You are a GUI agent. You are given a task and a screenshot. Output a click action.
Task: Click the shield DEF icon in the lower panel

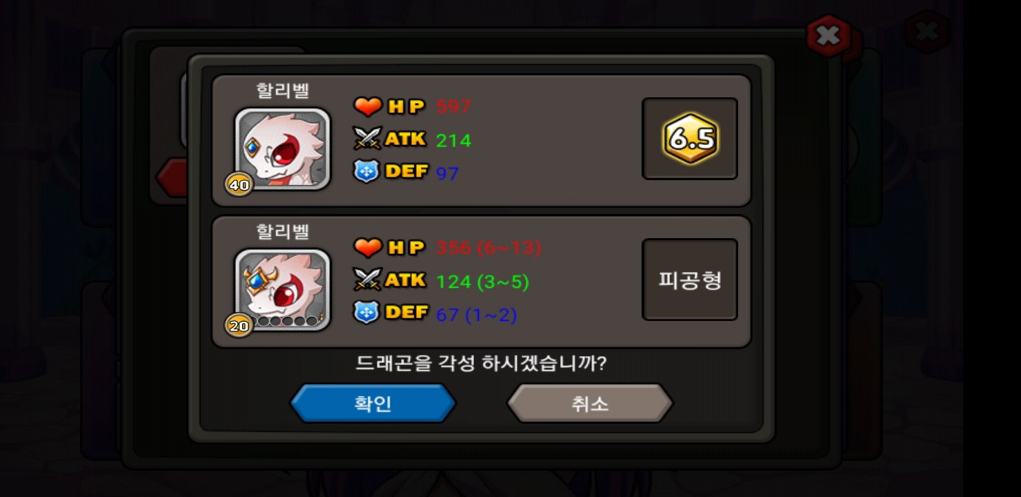[366, 312]
